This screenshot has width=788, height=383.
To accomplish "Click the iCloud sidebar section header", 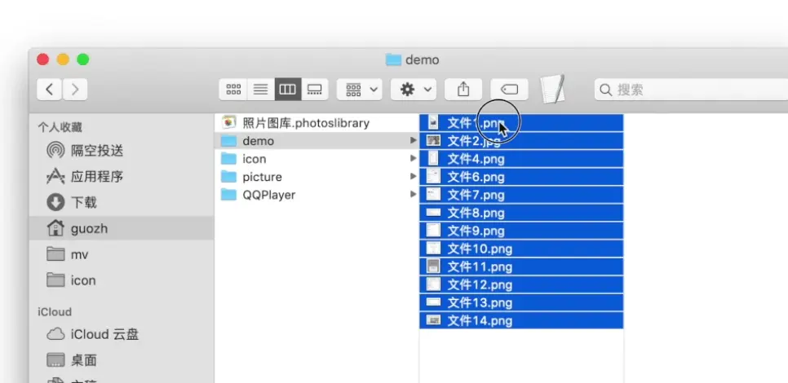I will [55, 312].
